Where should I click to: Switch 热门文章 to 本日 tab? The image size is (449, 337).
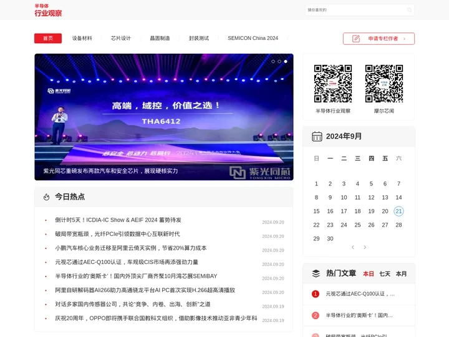[x=369, y=274]
